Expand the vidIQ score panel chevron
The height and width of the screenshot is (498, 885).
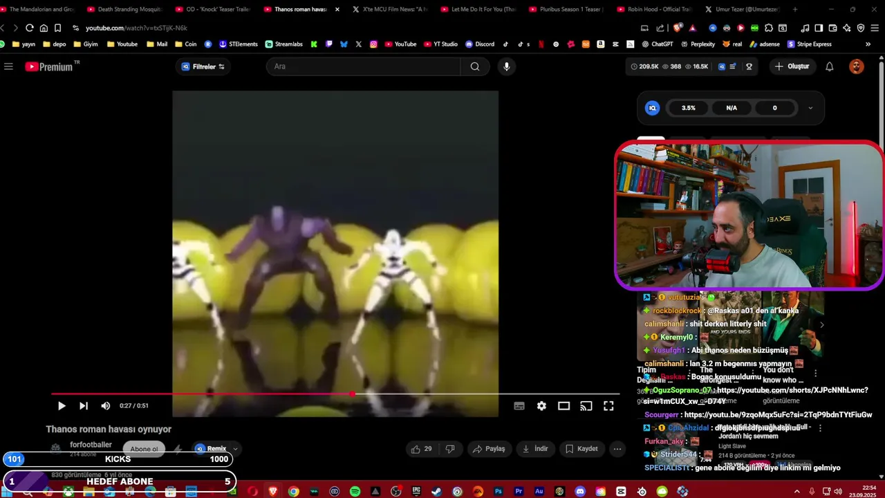coord(810,108)
